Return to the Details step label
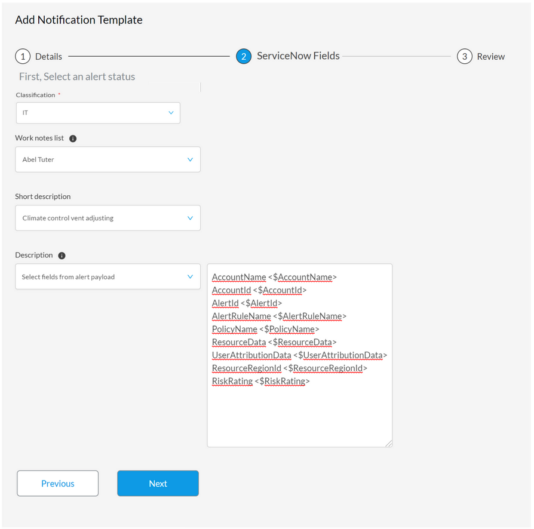Screen dimensions: 534x529 tap(48, 56)
